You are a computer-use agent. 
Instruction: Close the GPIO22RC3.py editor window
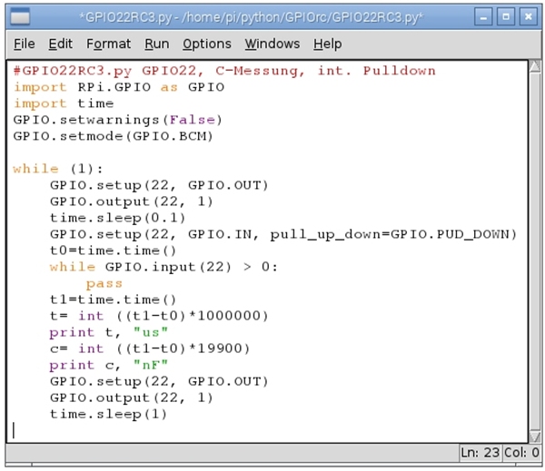coord(528,16)
